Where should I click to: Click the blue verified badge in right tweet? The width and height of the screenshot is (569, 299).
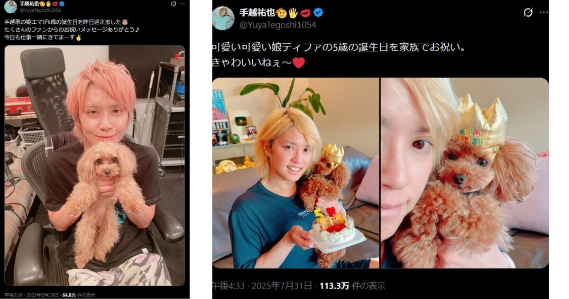(318, 13)
